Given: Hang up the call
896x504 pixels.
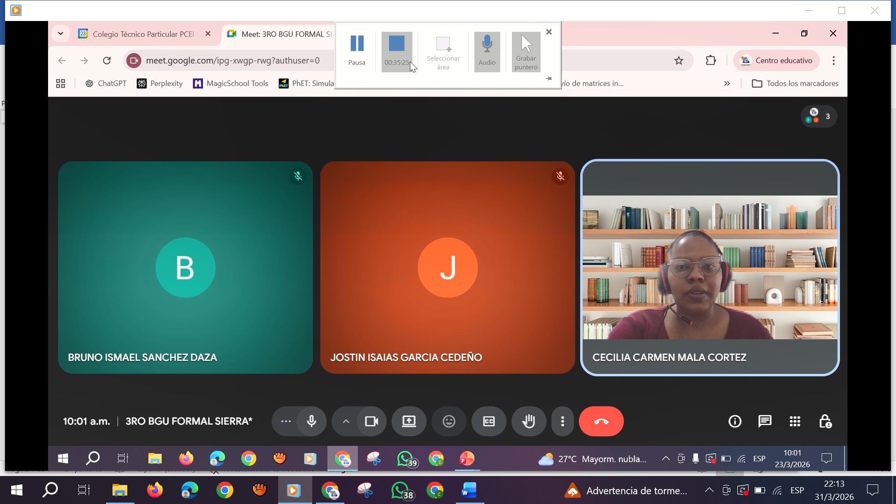Looking at the screenshot, I should 601,421.
